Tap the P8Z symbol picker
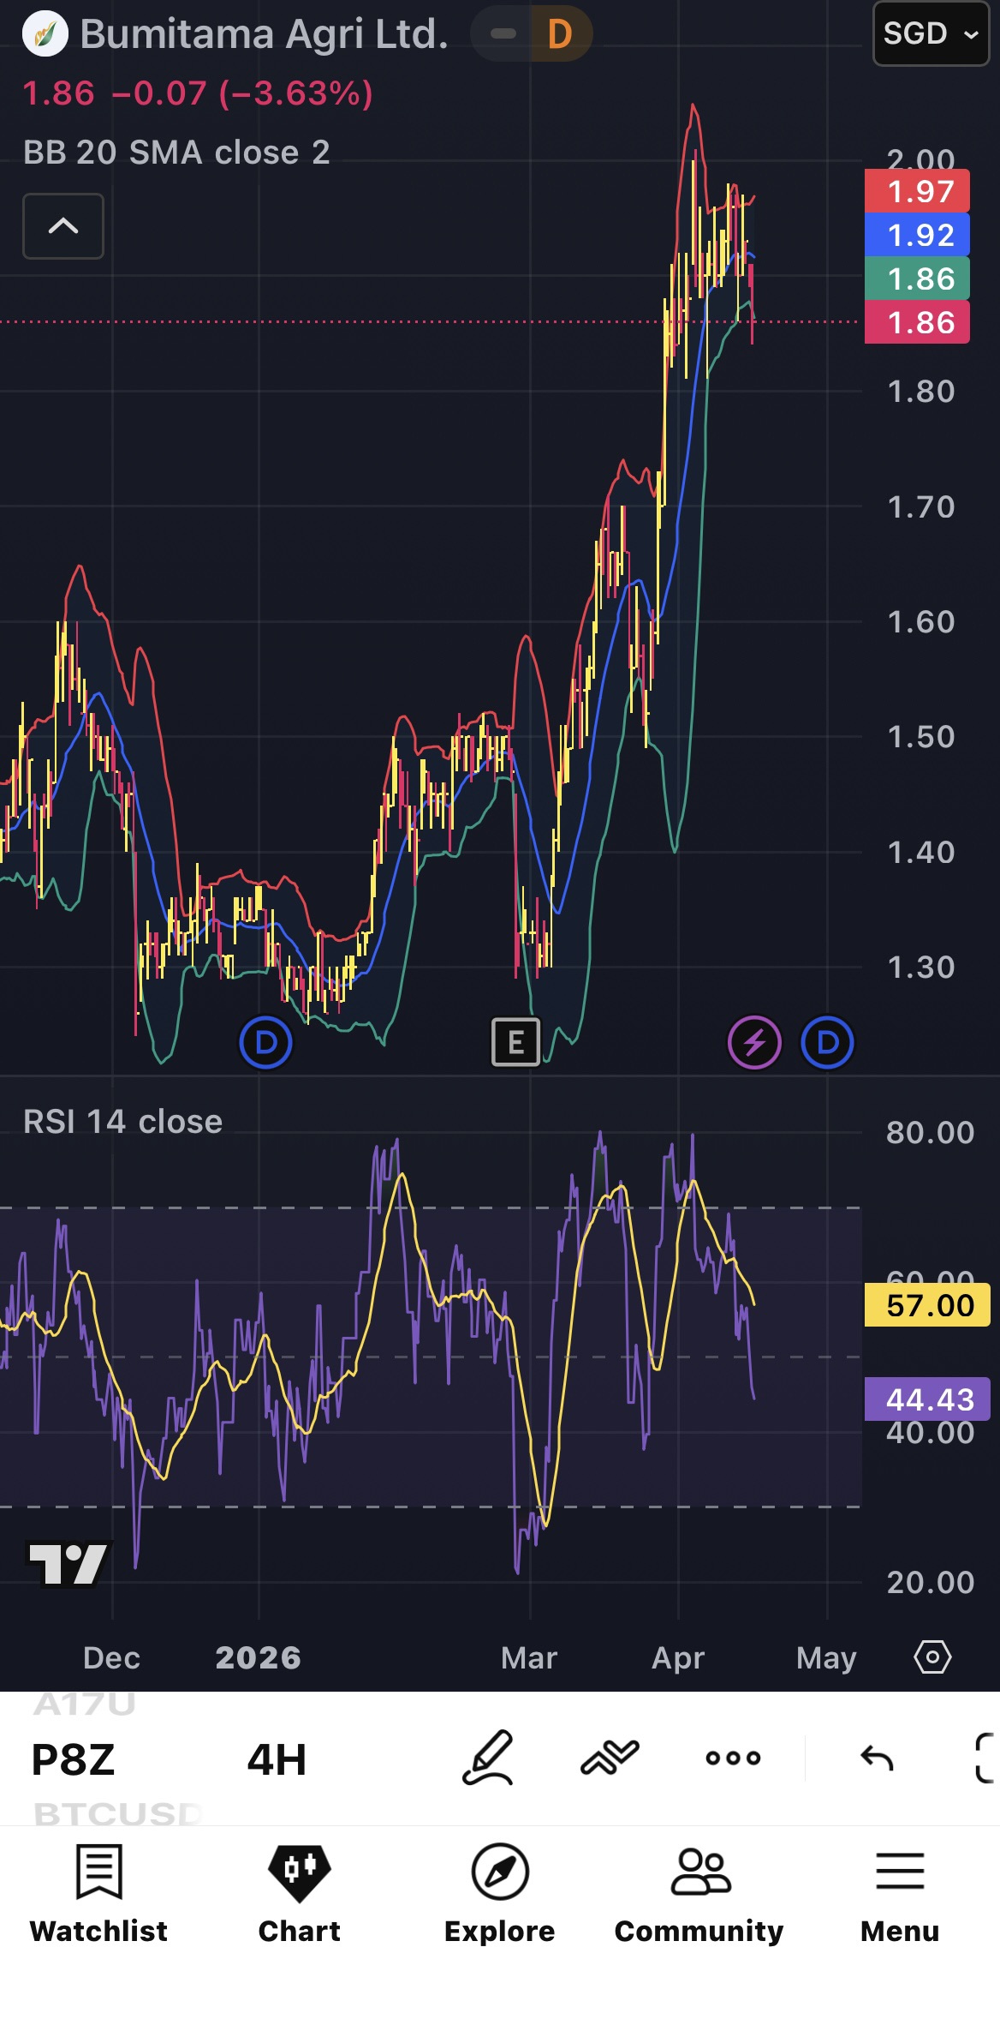 coord(74,1760)
